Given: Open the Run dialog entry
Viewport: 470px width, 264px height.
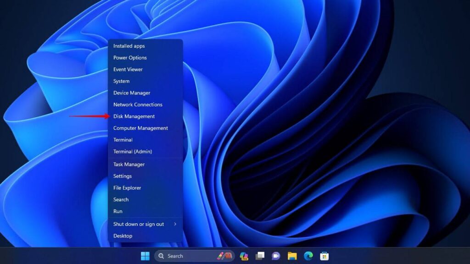Looking at the screenshot, I should click(145, 211).
